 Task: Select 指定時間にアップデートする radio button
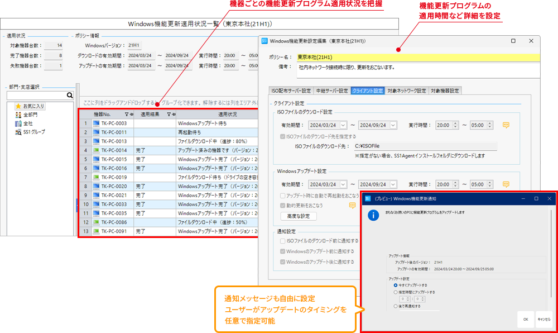pos(396,292)
